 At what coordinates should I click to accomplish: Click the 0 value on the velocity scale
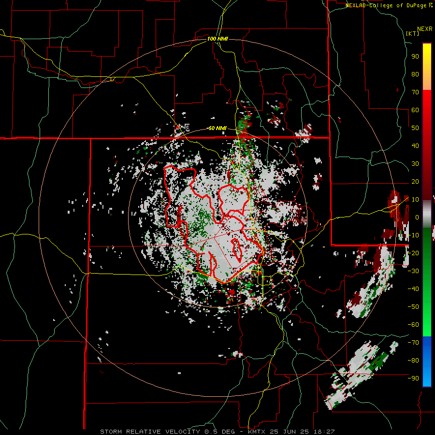417,217
